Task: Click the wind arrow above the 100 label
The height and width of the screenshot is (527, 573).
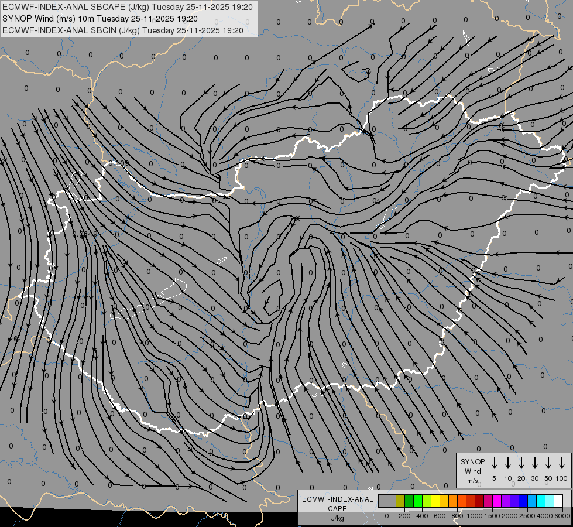Action: [x=562, y=463]
